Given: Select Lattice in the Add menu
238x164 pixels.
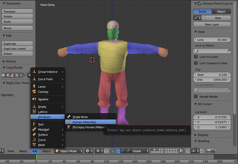Looking at the screenshot, I should click(48, 112).
